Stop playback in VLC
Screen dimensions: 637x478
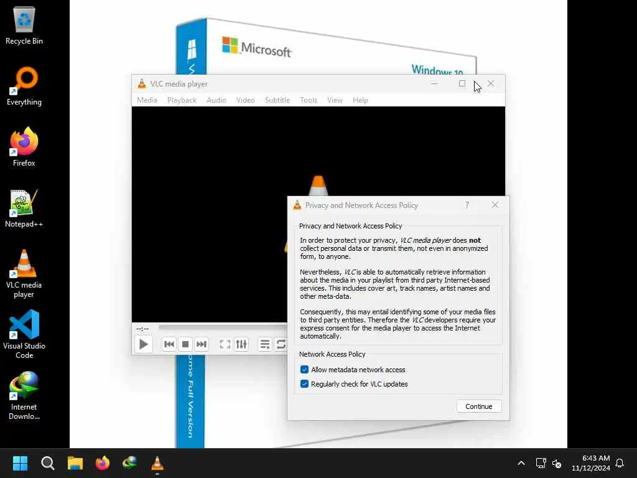tap(185, 344)
